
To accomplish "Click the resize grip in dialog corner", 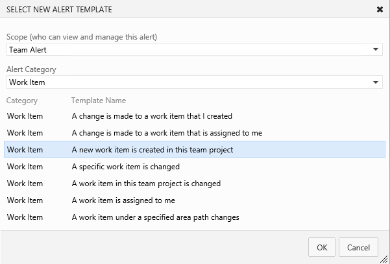I will coord(385,259).
